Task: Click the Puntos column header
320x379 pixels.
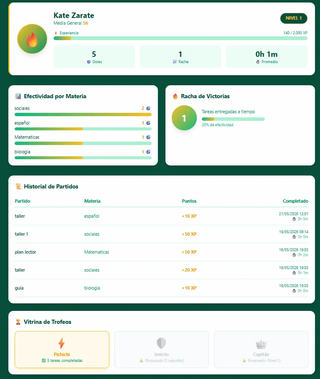Action: click(189, 201)
